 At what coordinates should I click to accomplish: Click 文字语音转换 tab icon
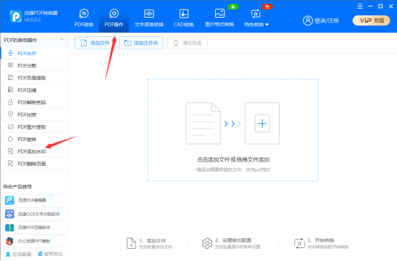tap(149, 14)
